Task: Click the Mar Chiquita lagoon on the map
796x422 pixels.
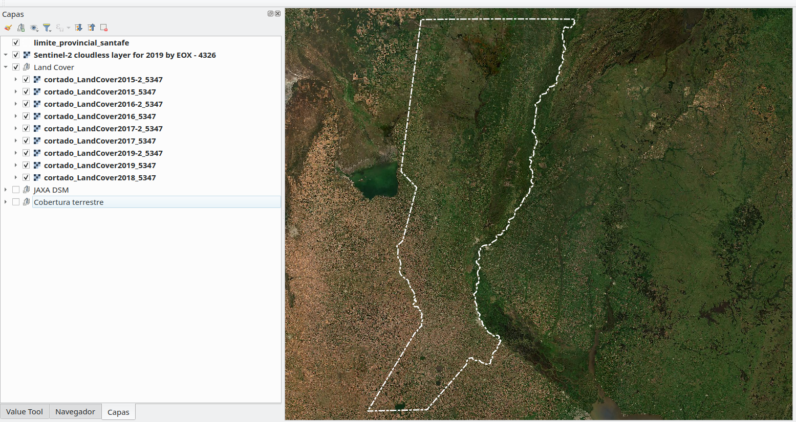Action: point(377,181)
